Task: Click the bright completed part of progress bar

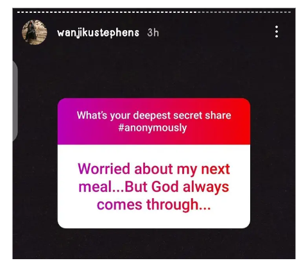Action: click(107, 12)
